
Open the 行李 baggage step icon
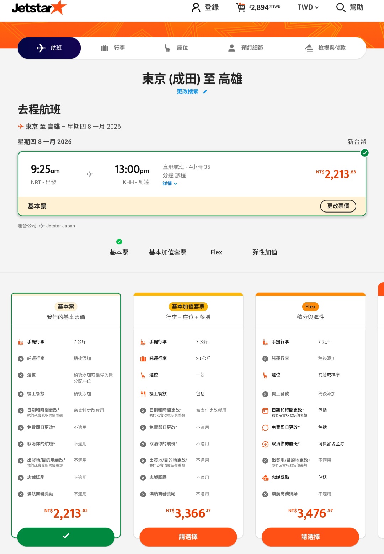(105, 48)
